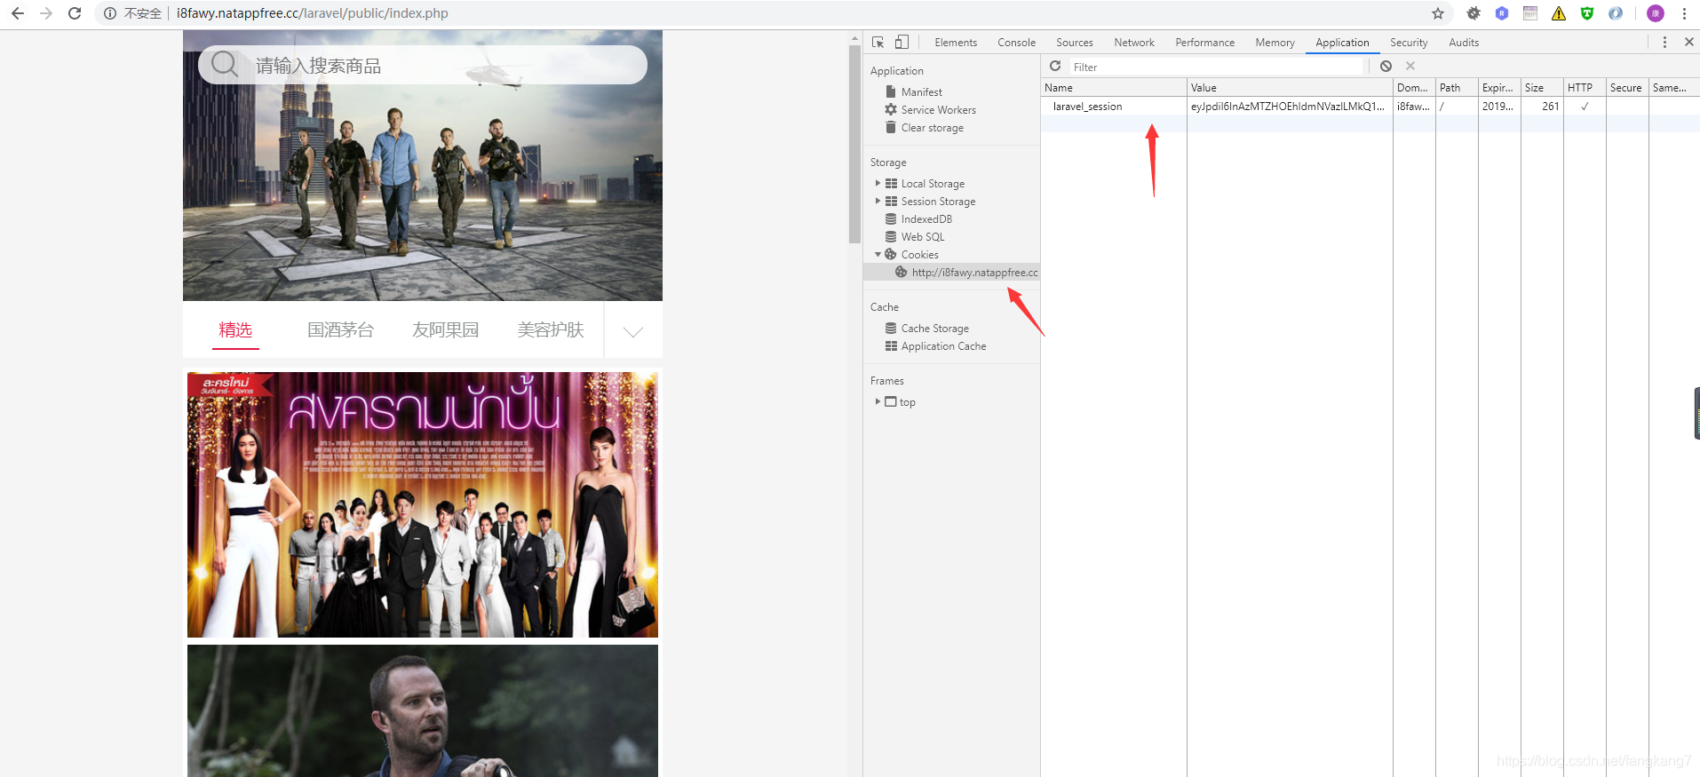The height and width of the screenshot is (777, 1700).
Task: Sort cookies by the Size column header
Action: pos(1542,87)
